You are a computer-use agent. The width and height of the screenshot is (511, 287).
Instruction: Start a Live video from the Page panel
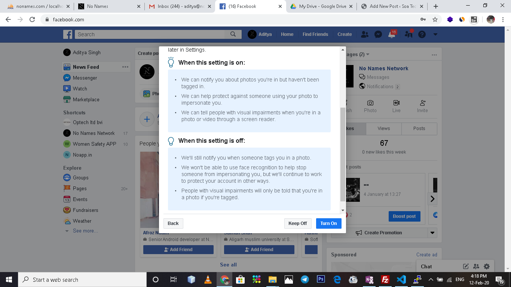pyautogui.click(x=397, y=107)
